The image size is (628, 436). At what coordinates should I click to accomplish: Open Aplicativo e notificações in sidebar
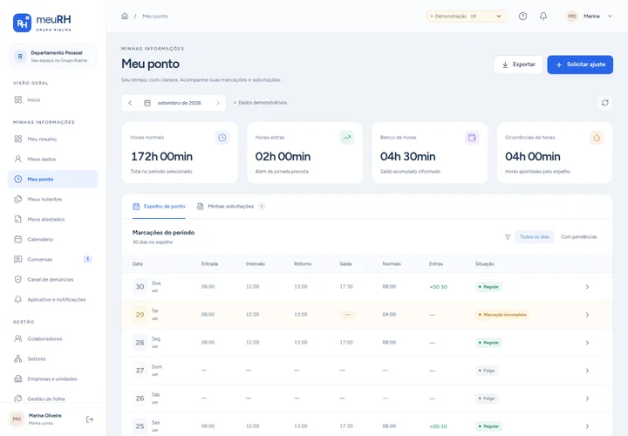click(53, 299)
